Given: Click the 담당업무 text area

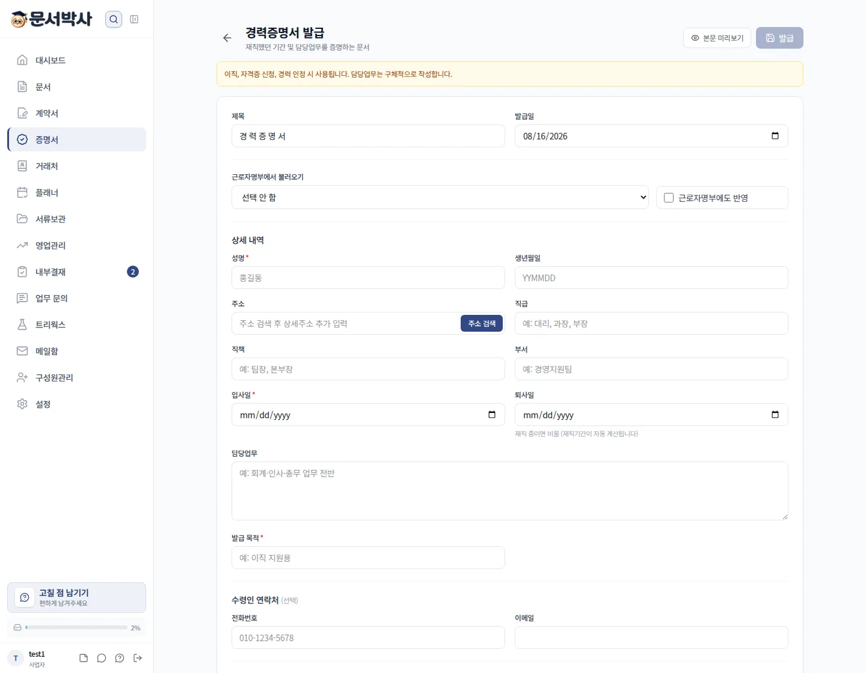Looking at the screenshot, I should (x=510, y=491).
